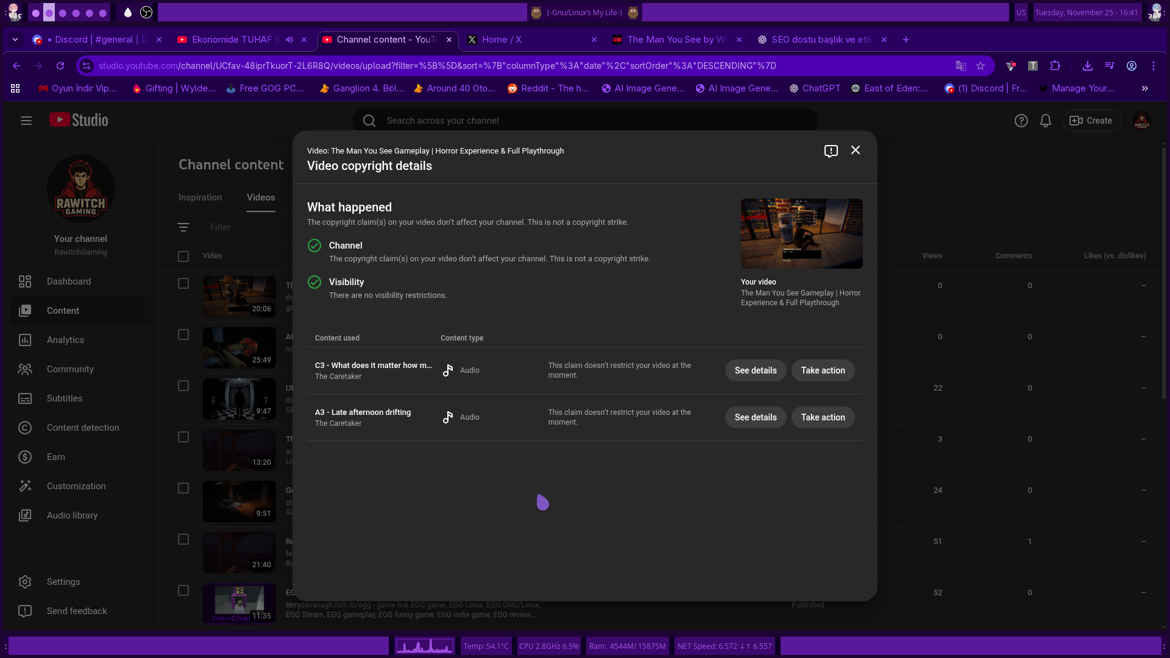Check the box for the 9:47 video
The height and width of the screenshot is (658, 1170).
click(x=183, y=386)
